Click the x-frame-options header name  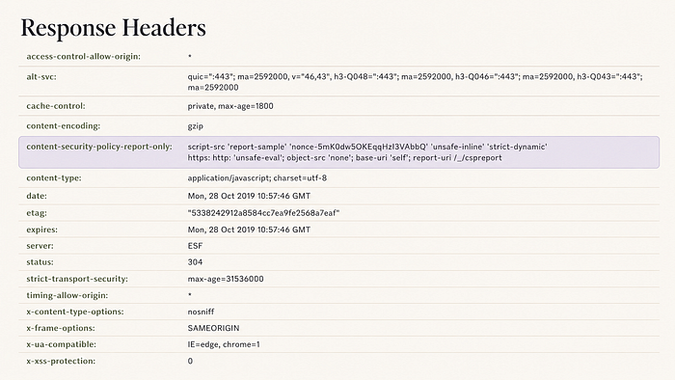pyautogui.click(x=61, y=328)
